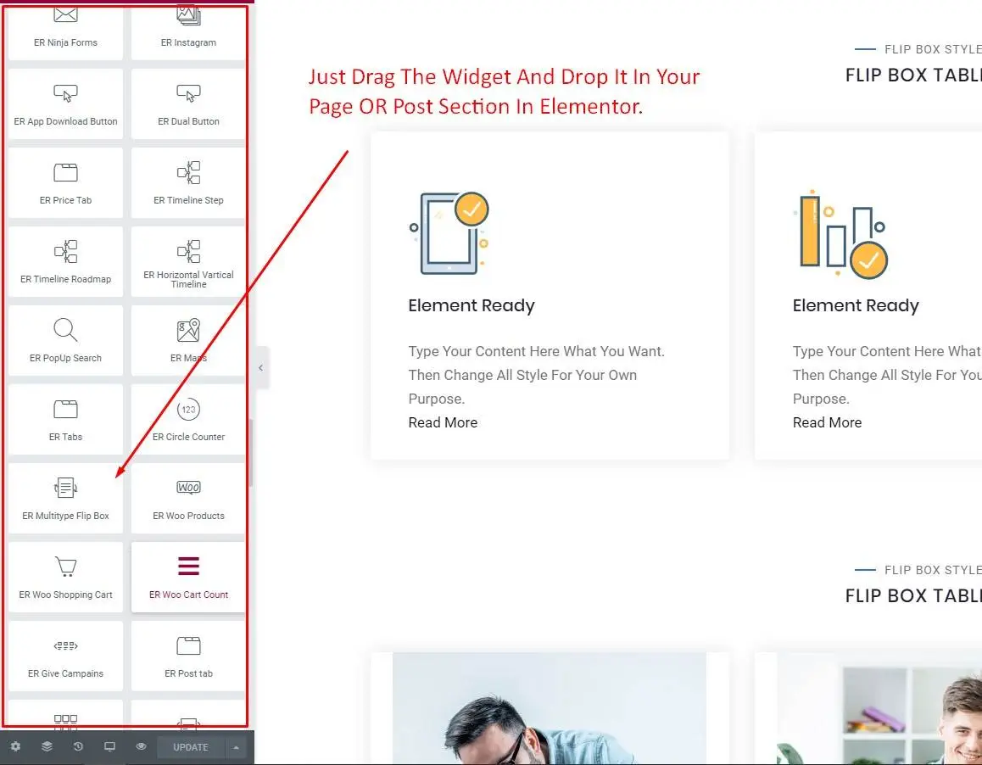Choose the ER Dual Button widget
Viewport: 982px width, 765px height.
click(188, 104)
